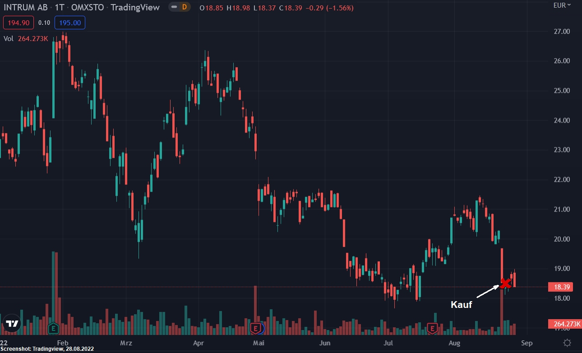The height and width of the screenshot is (353, 582).
Task: Click the Feb label on time axis
Action: point(63,343)
